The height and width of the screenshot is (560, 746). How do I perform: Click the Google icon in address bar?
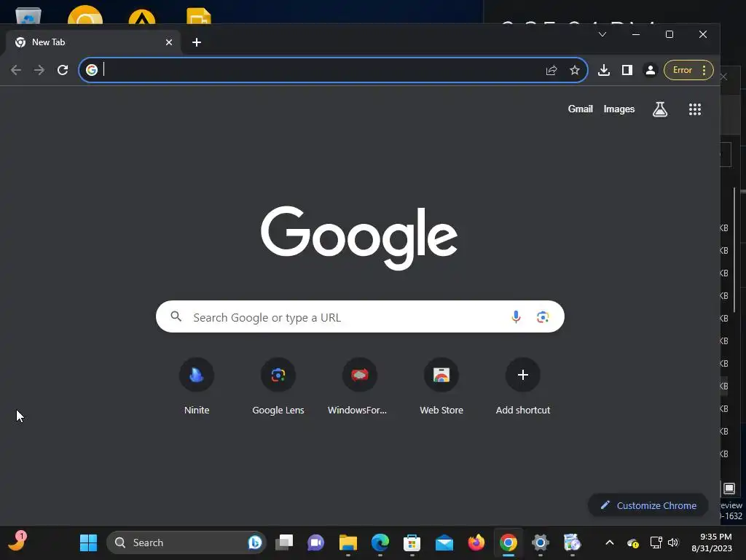coord(91,70)
